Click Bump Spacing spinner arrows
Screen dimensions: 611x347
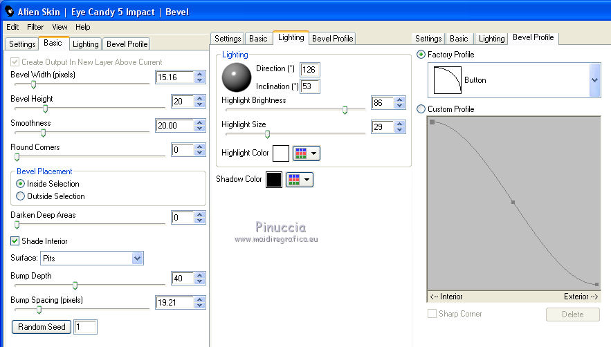point(199,302)
